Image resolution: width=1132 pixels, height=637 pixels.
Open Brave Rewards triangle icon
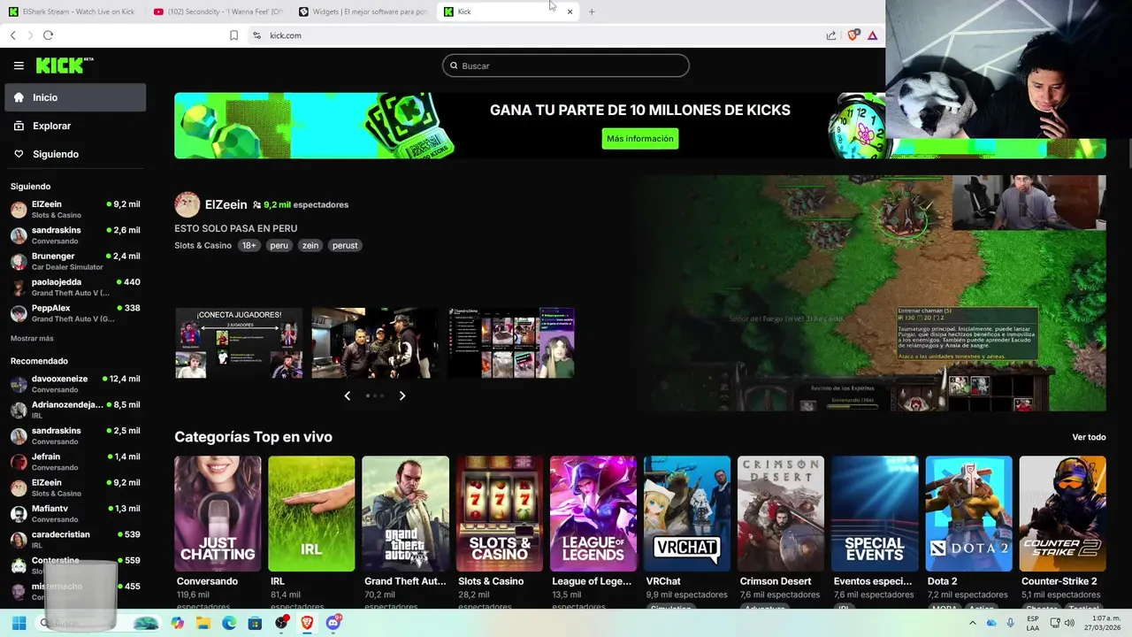point(872,35)
